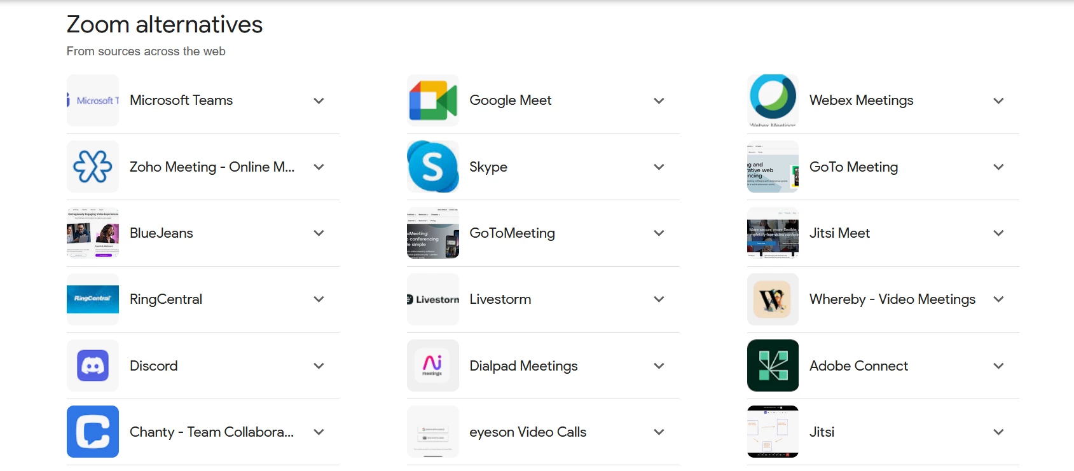
Task: Click the RingCentral blue logo icon
Action: (93, 299)
